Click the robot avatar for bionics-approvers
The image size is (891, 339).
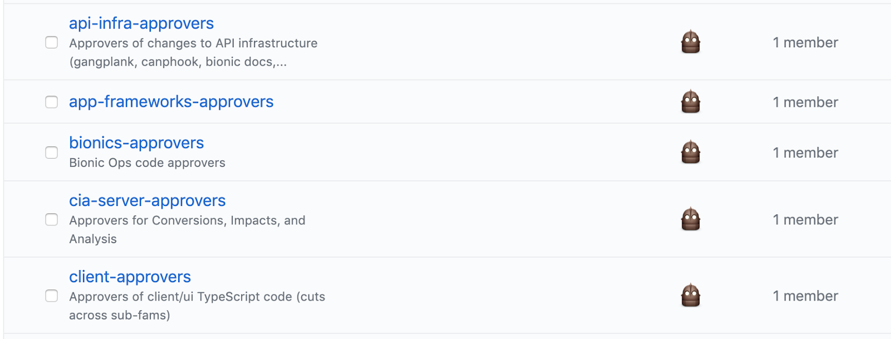[691, 152]
